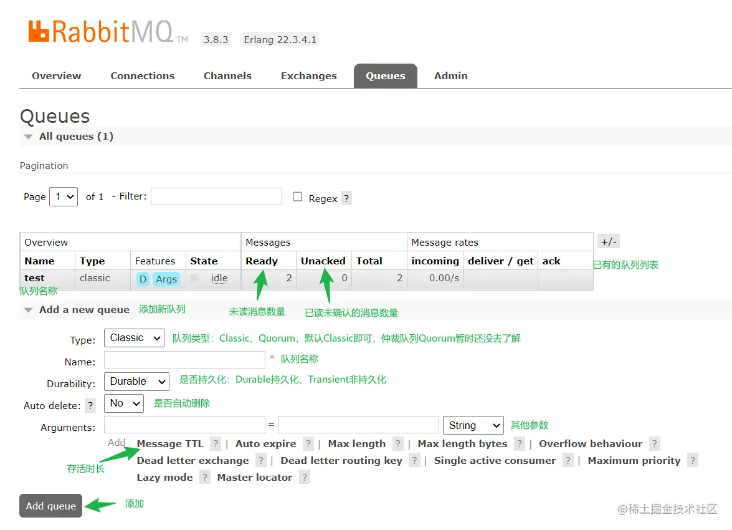Click the Dead letter routing key link
Image resolution: width=732 pixels, height=530 pixels.
(341, 460)
